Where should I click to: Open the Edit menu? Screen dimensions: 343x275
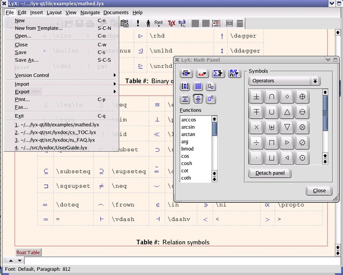[x=22, y=12]
